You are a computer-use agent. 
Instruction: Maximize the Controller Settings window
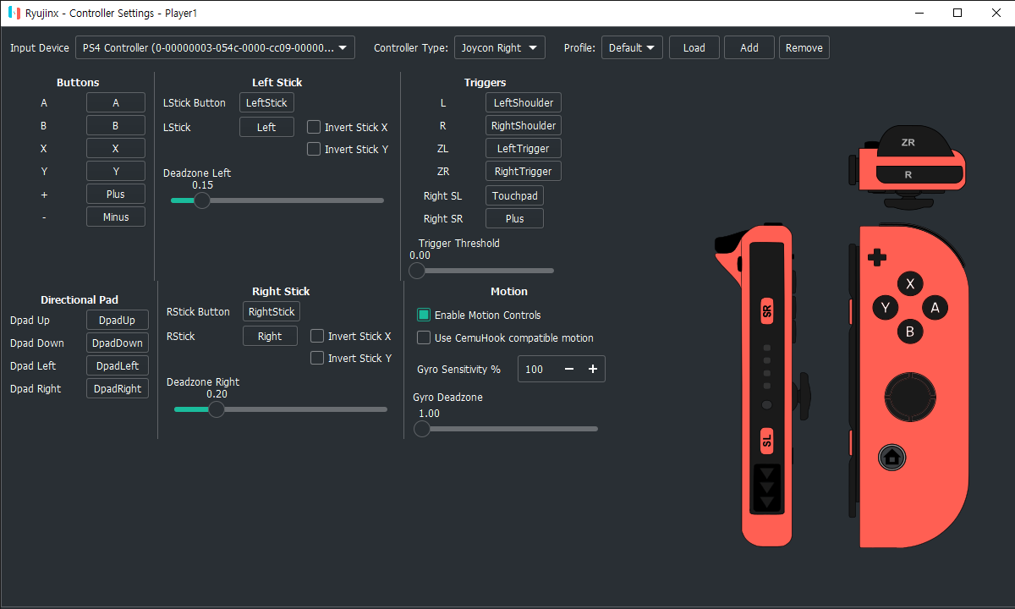pos(957,13)
